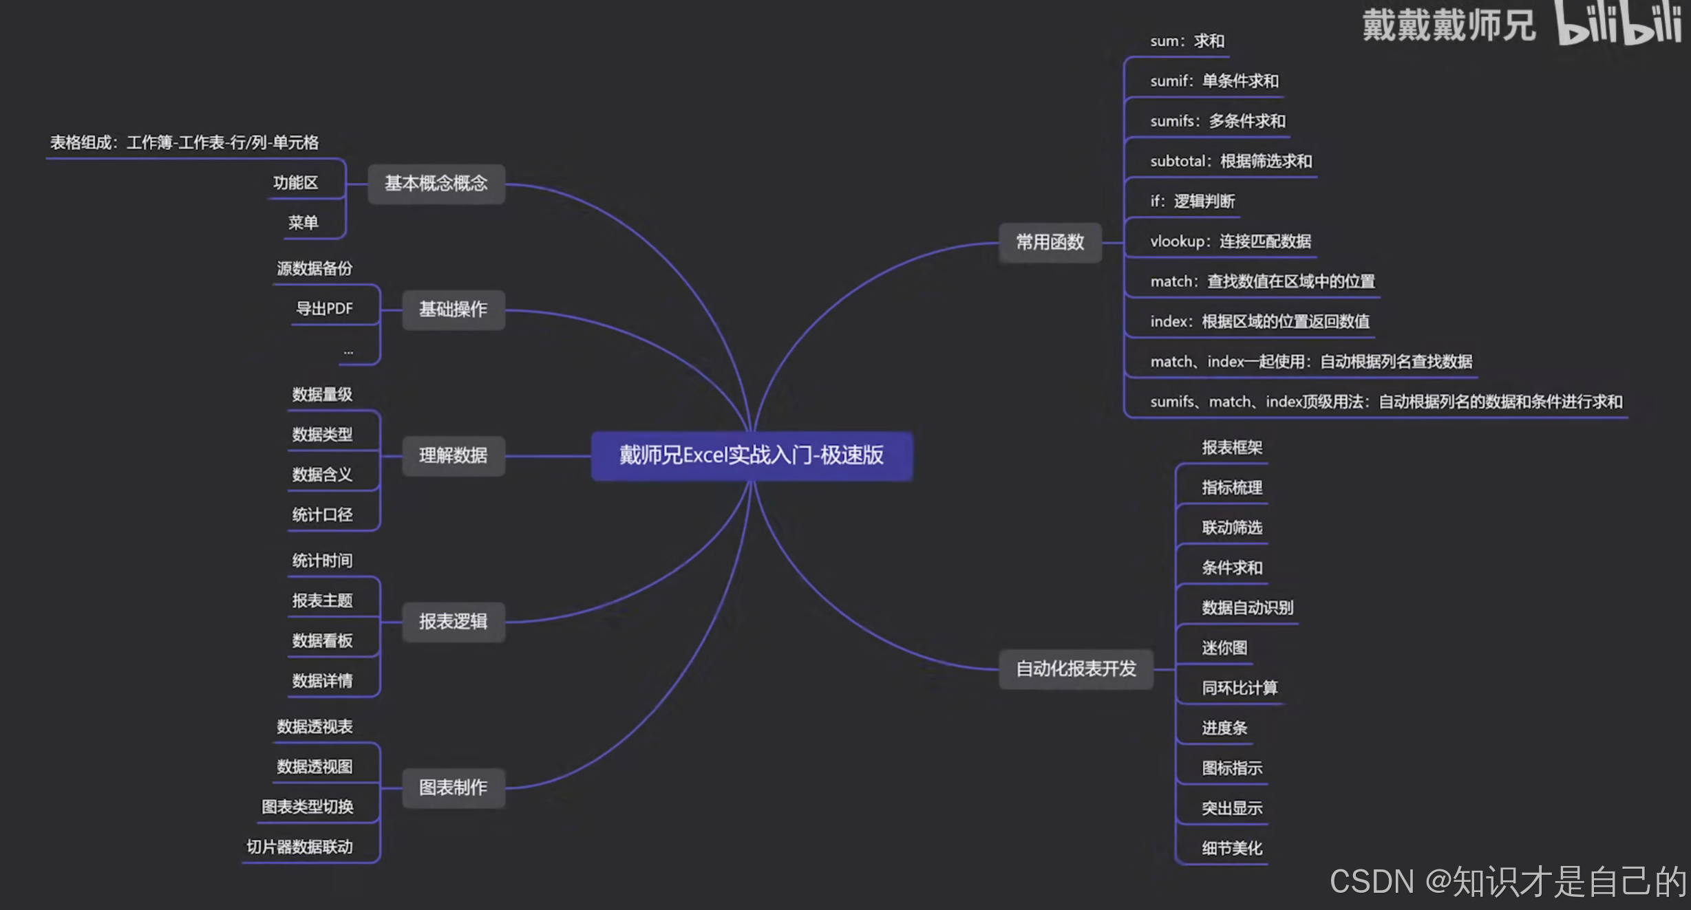Click the 迷你图 leaf node
The image size is (1691, 910).
tap(1224, 648)
